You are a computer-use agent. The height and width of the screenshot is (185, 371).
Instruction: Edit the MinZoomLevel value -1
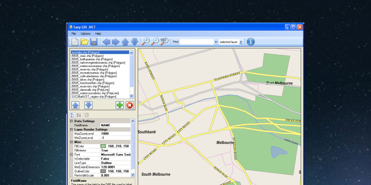tap(115, 138)
